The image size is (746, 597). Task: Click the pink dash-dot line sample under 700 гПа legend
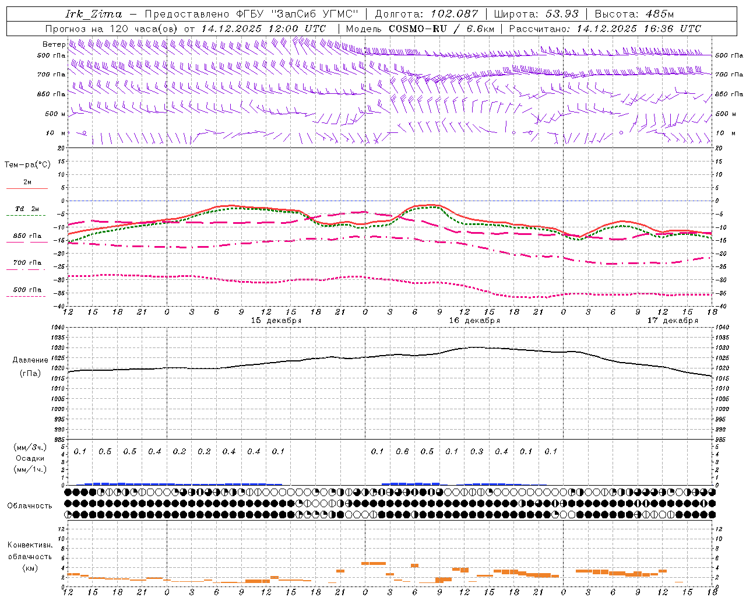pos(26,269)
